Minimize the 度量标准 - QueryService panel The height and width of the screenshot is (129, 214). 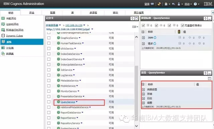(x=210, y=18)
